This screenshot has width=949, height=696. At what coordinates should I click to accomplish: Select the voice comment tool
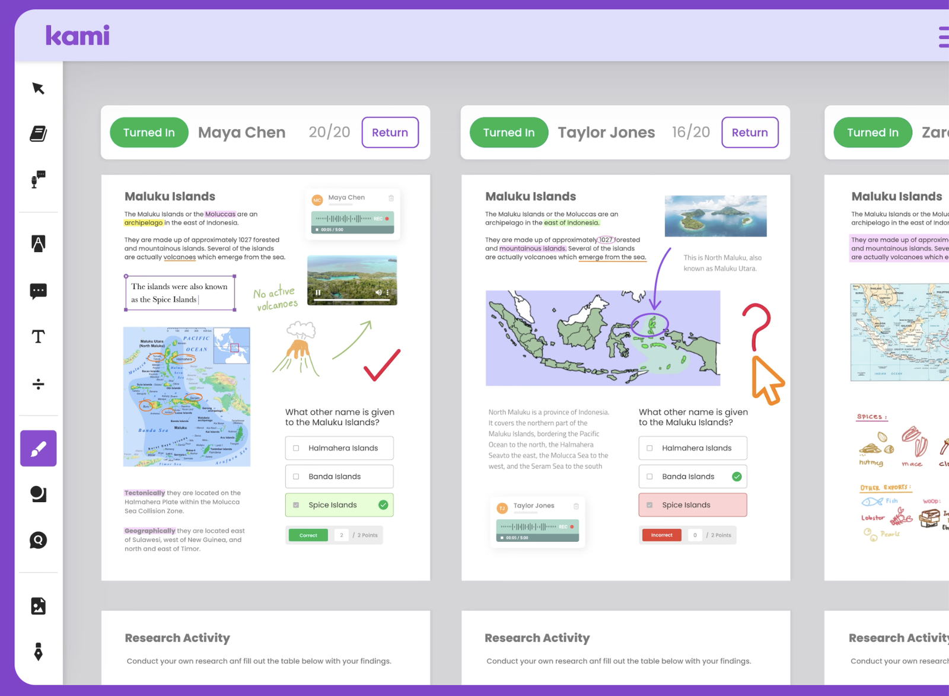click(x=38, y=180)
